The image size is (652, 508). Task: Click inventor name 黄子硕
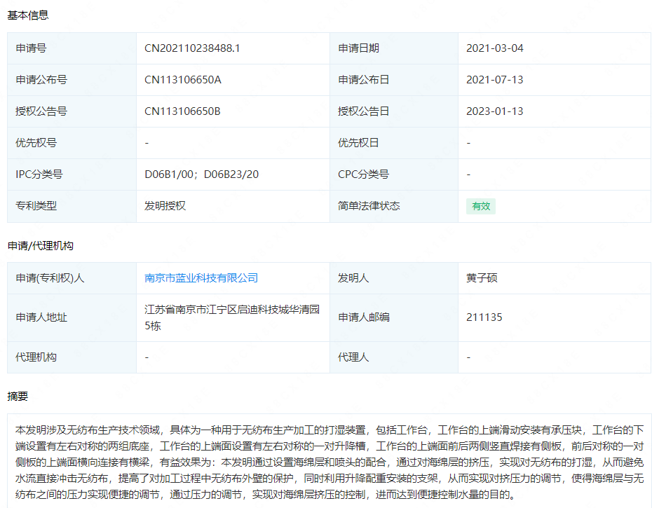pyautogui.click(x=482, y=277)
